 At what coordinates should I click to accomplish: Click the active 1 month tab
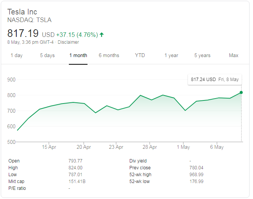78,56
